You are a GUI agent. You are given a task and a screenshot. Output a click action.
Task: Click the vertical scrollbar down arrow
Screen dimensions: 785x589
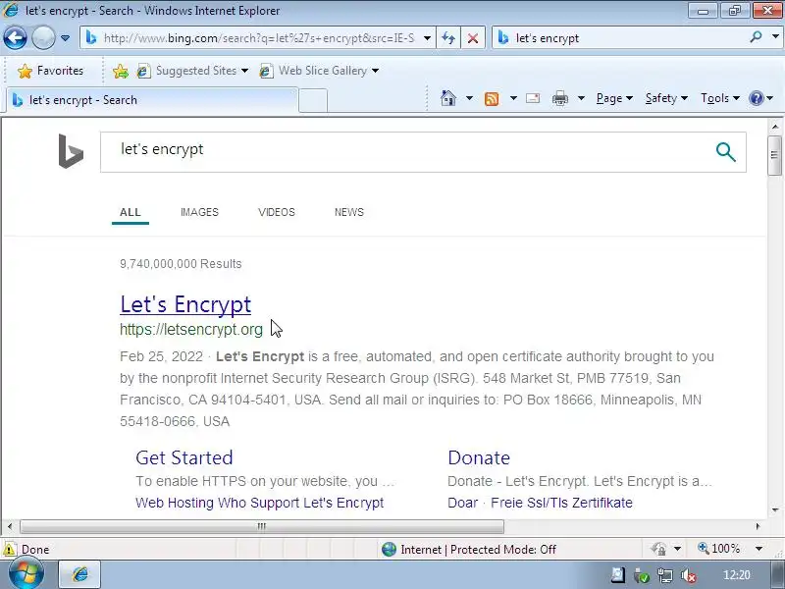click(x=774, y=510)
